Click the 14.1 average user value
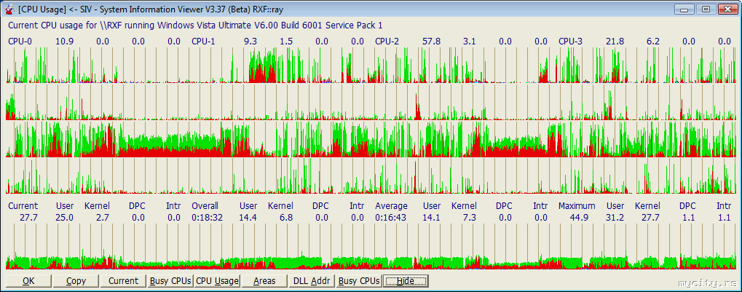 click(x=432, y=217)
